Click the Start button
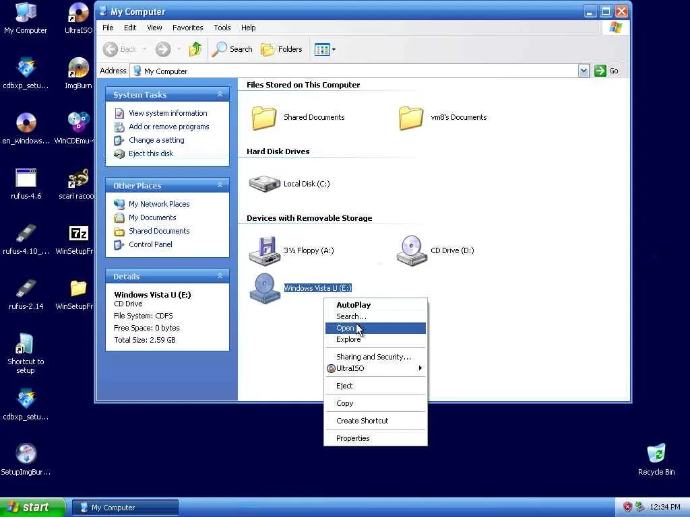This screenshot has height=517, width=690. pos(32,508)
